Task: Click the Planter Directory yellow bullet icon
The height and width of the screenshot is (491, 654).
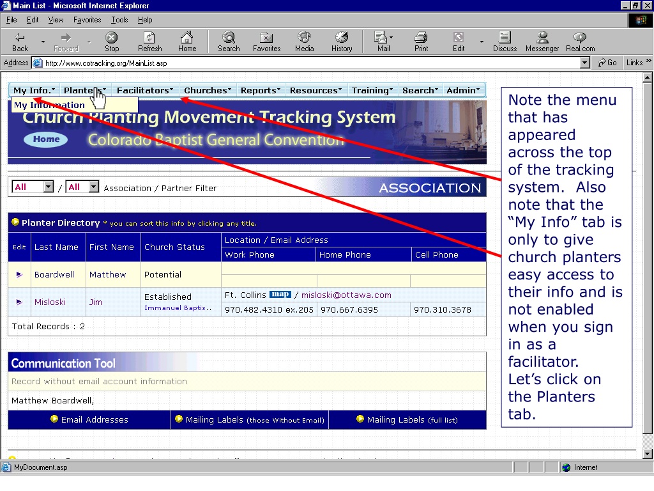Action: tap(15, 222)
